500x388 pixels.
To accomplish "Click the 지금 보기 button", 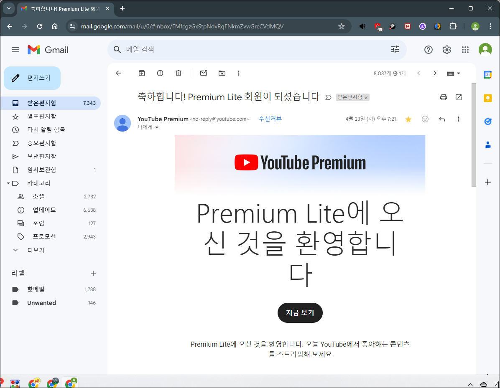I will click(300, 313).
